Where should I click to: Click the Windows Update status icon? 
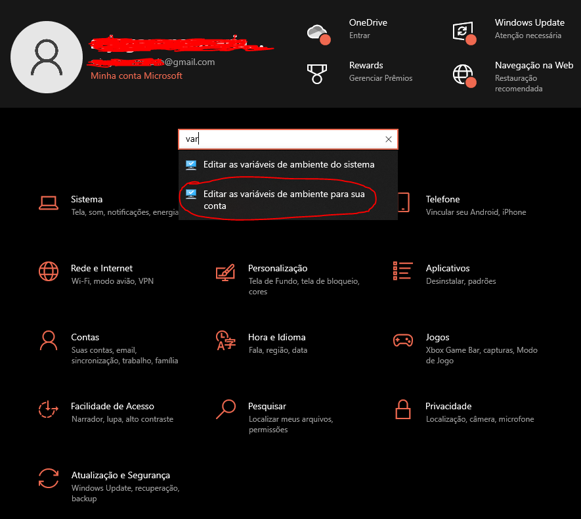pyautogui.click(x=463, y=32)
